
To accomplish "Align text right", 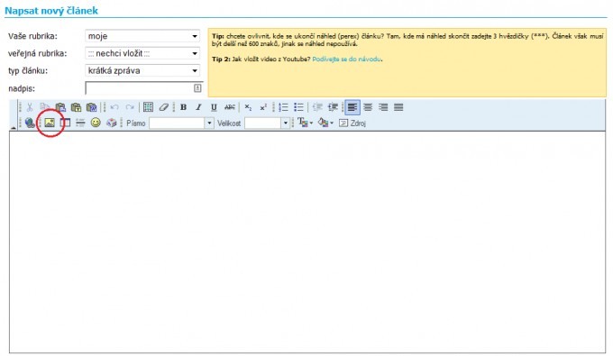I will (383, 107).
